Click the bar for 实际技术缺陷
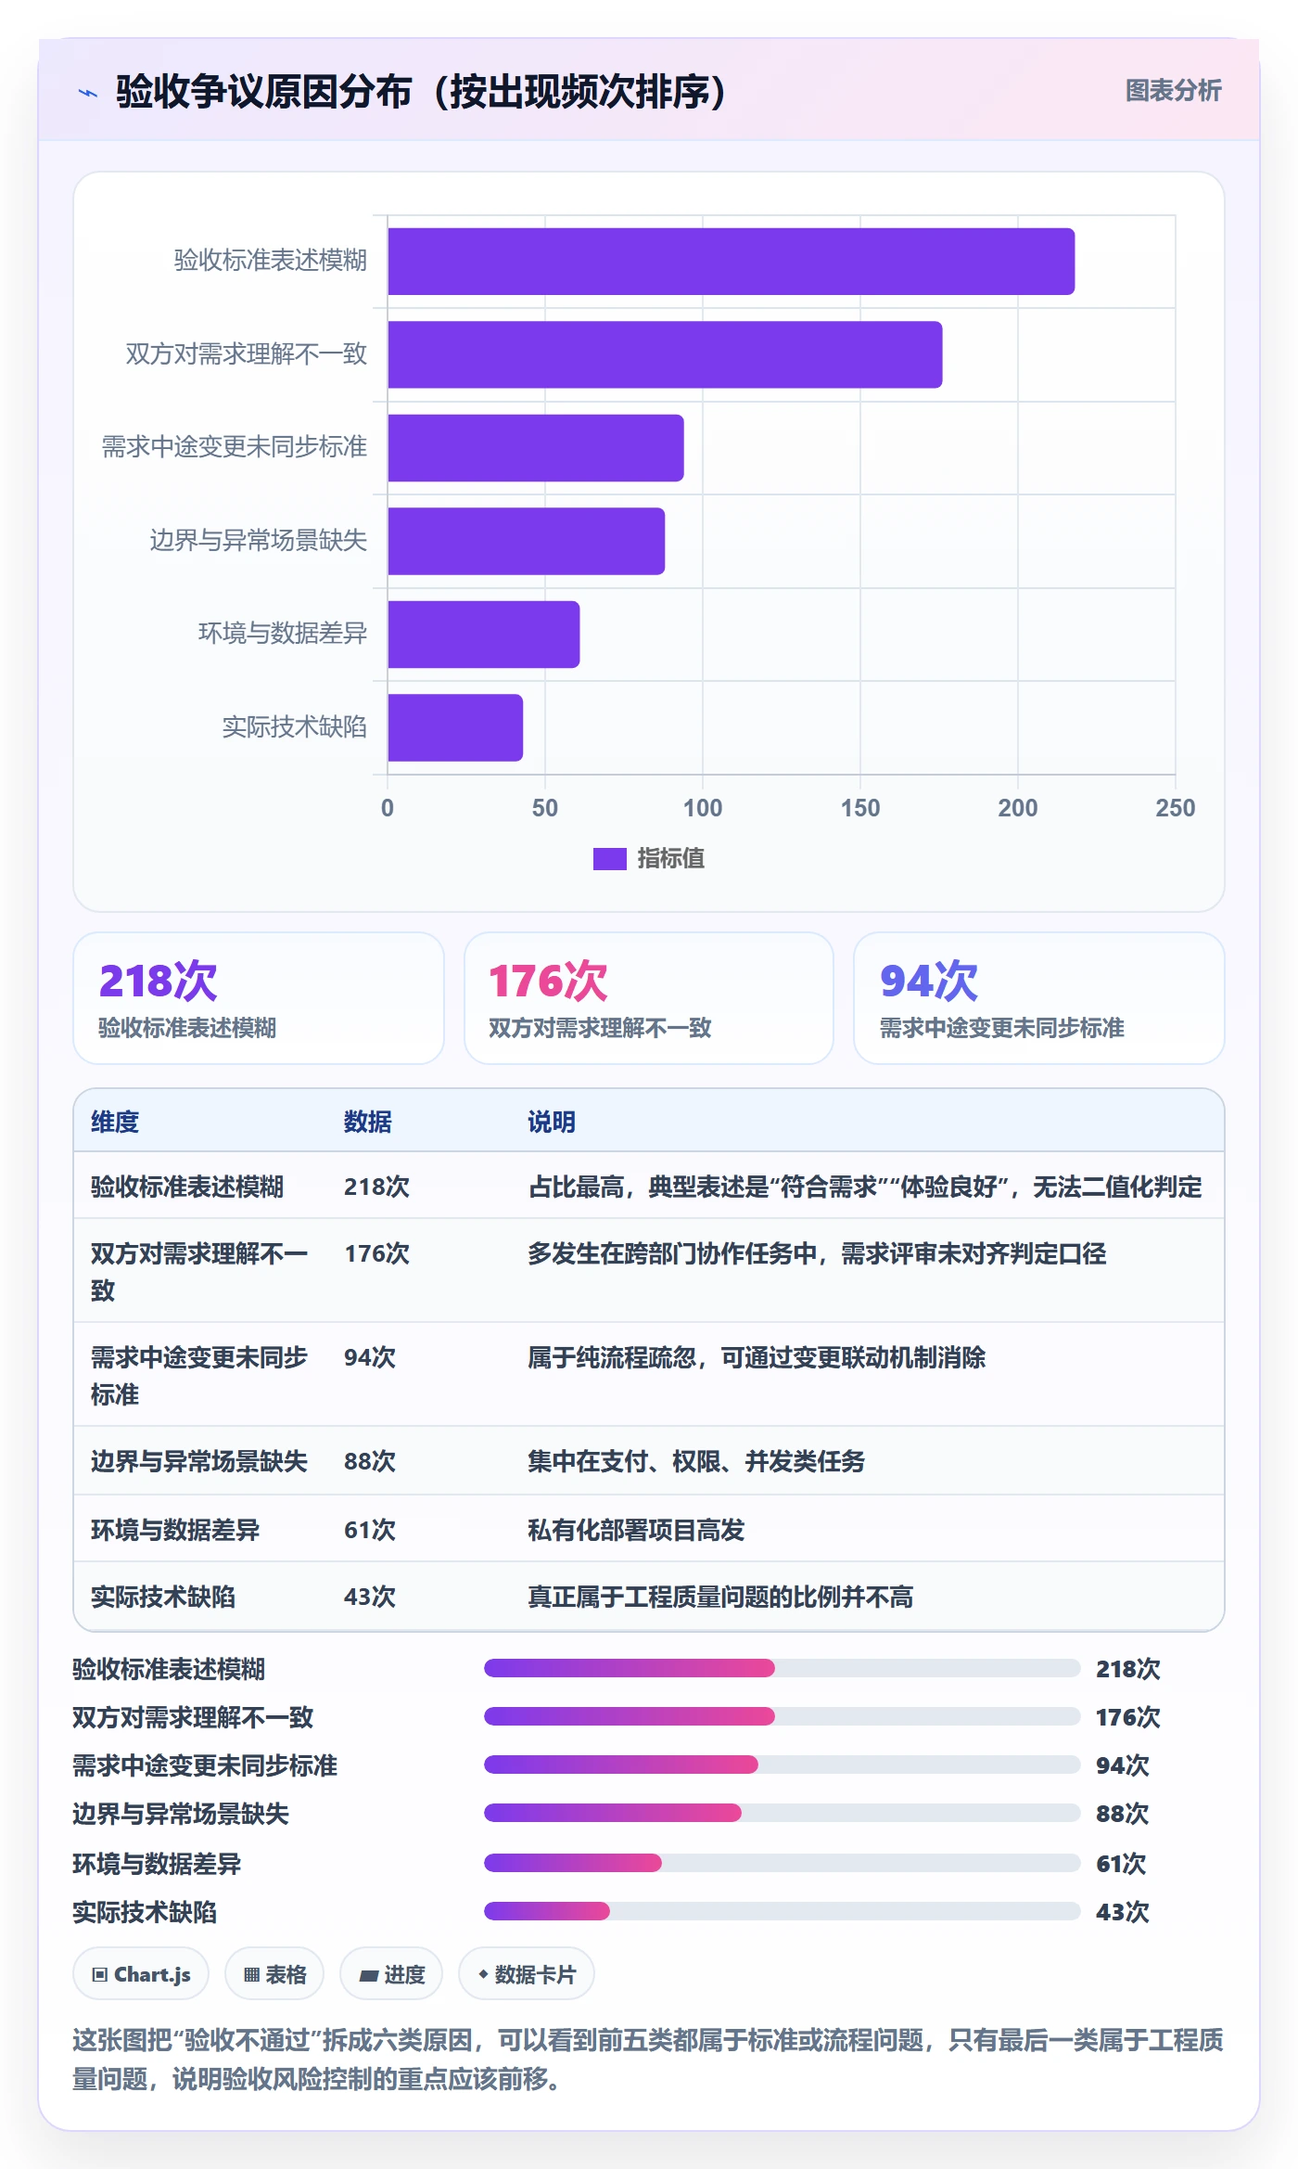 [x=455, y=727]
